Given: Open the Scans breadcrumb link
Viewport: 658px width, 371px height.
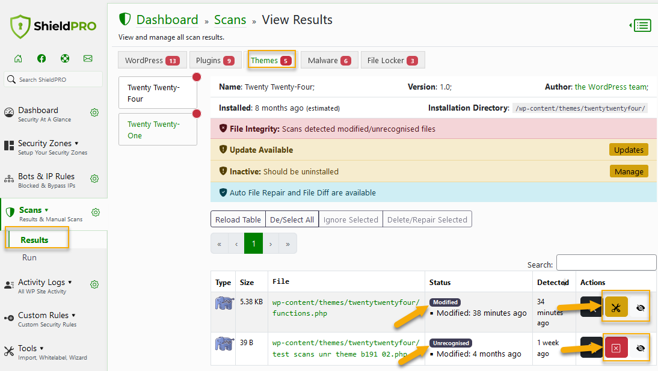Looking at the screenshot, I should [230, 20].
